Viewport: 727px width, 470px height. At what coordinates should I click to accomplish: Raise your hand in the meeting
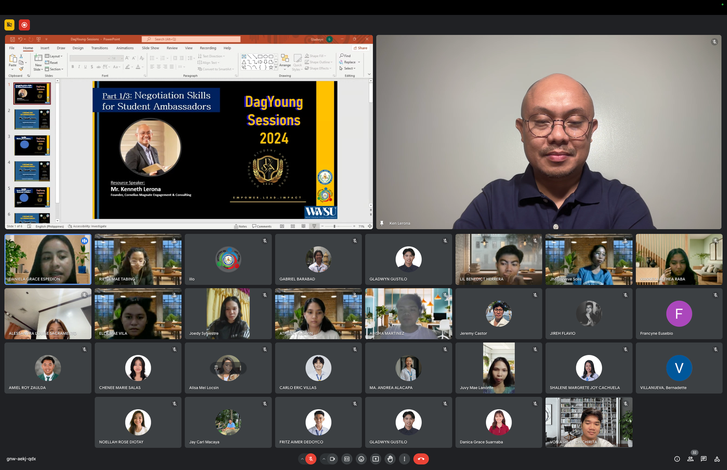click(x=390, y=459)
